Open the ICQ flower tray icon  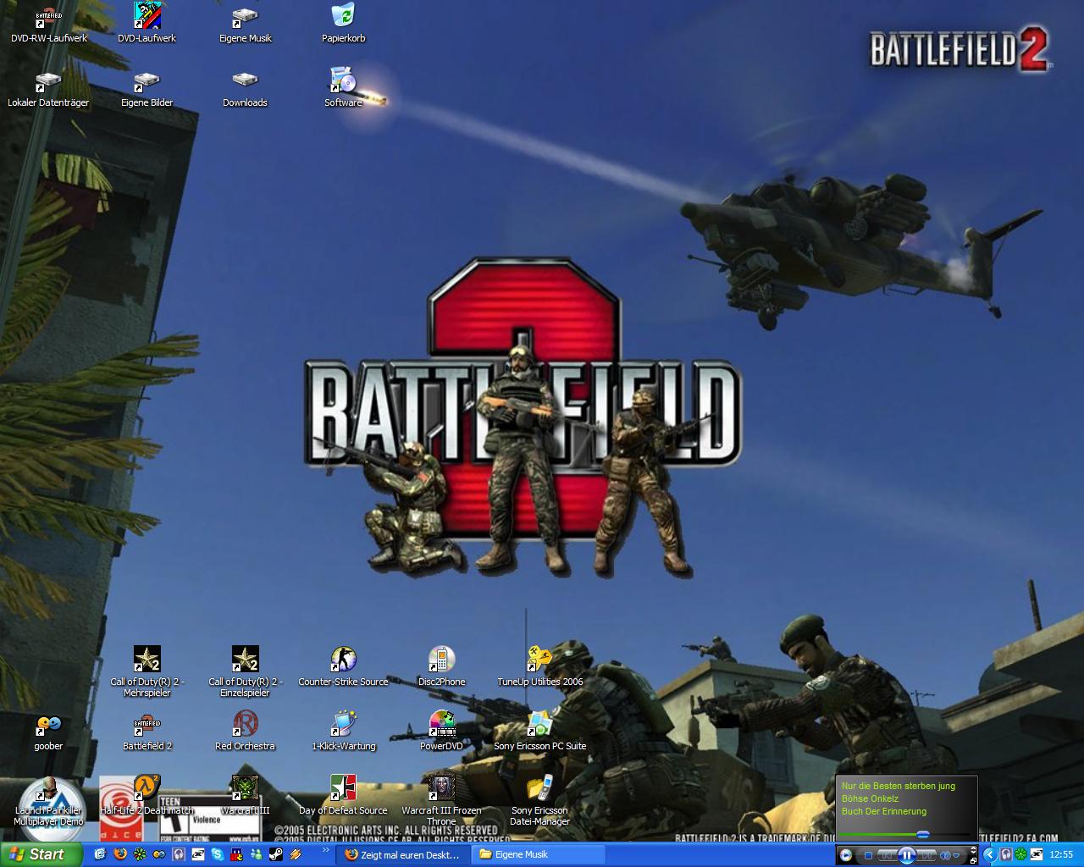click(1020, 854)
